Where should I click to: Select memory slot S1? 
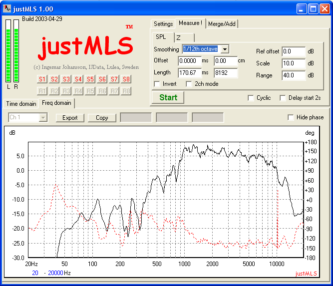pyautogui.click(x=42, y=79)
